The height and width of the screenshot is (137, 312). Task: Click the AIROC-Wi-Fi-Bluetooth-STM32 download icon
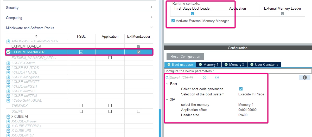[8, 41]
